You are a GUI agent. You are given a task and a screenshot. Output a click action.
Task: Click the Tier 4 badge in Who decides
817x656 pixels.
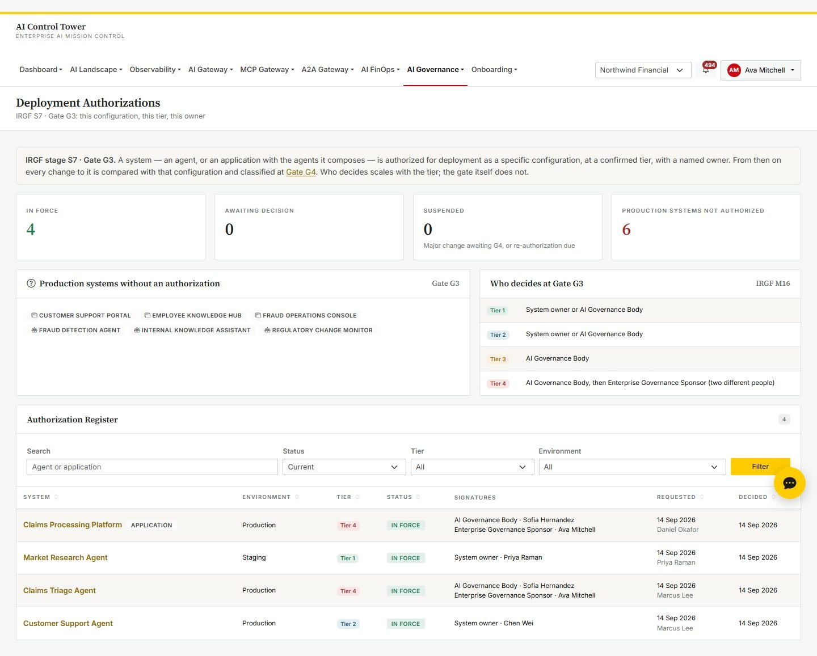click(498, 384)
